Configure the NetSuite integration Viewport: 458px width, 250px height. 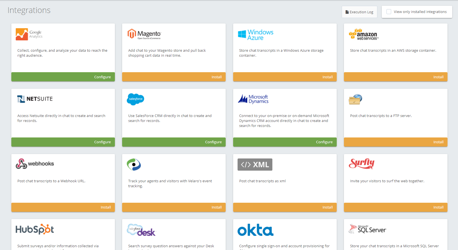[x=63, y=142]
